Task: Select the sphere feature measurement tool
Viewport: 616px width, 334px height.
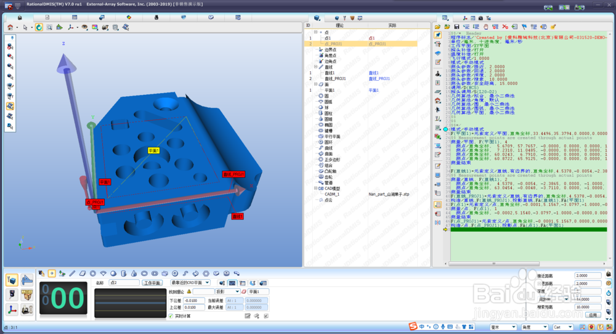Action: [x=113, y=274]
